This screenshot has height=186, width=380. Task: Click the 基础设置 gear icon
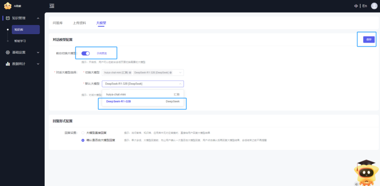tap(8, 52)
